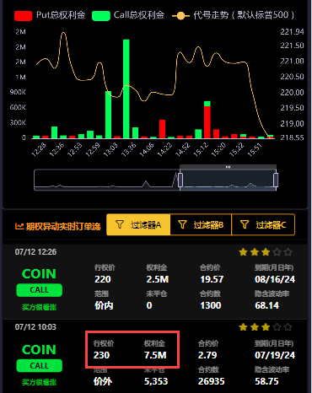The width and height of the screenshot is (312, 393).
Task: Click the 5,353 open interest value
Action: (156, 381)
